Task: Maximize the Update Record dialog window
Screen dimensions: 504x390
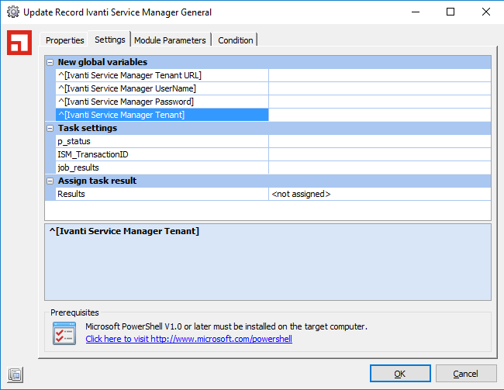Action: (450, 12)
